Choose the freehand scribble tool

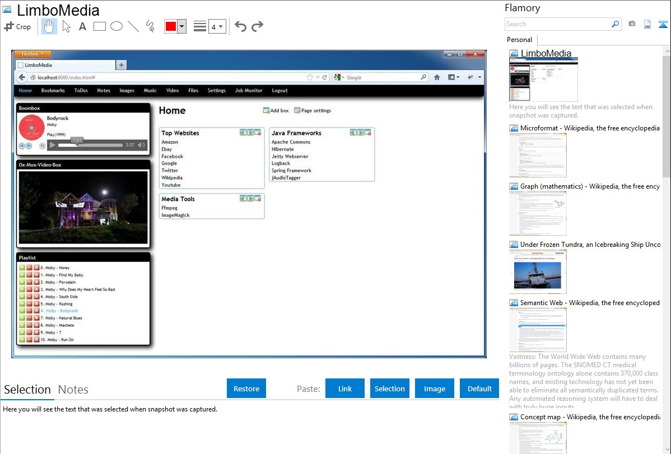point(150,26)
